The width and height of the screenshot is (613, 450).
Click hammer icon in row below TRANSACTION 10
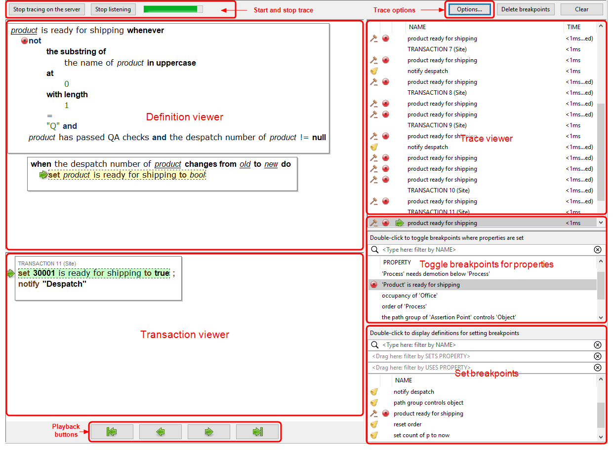374,201
